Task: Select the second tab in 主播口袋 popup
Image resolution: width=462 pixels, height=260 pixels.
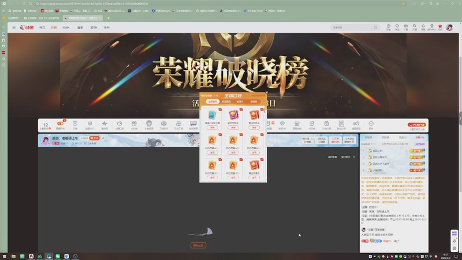Action: coord(226,102)
